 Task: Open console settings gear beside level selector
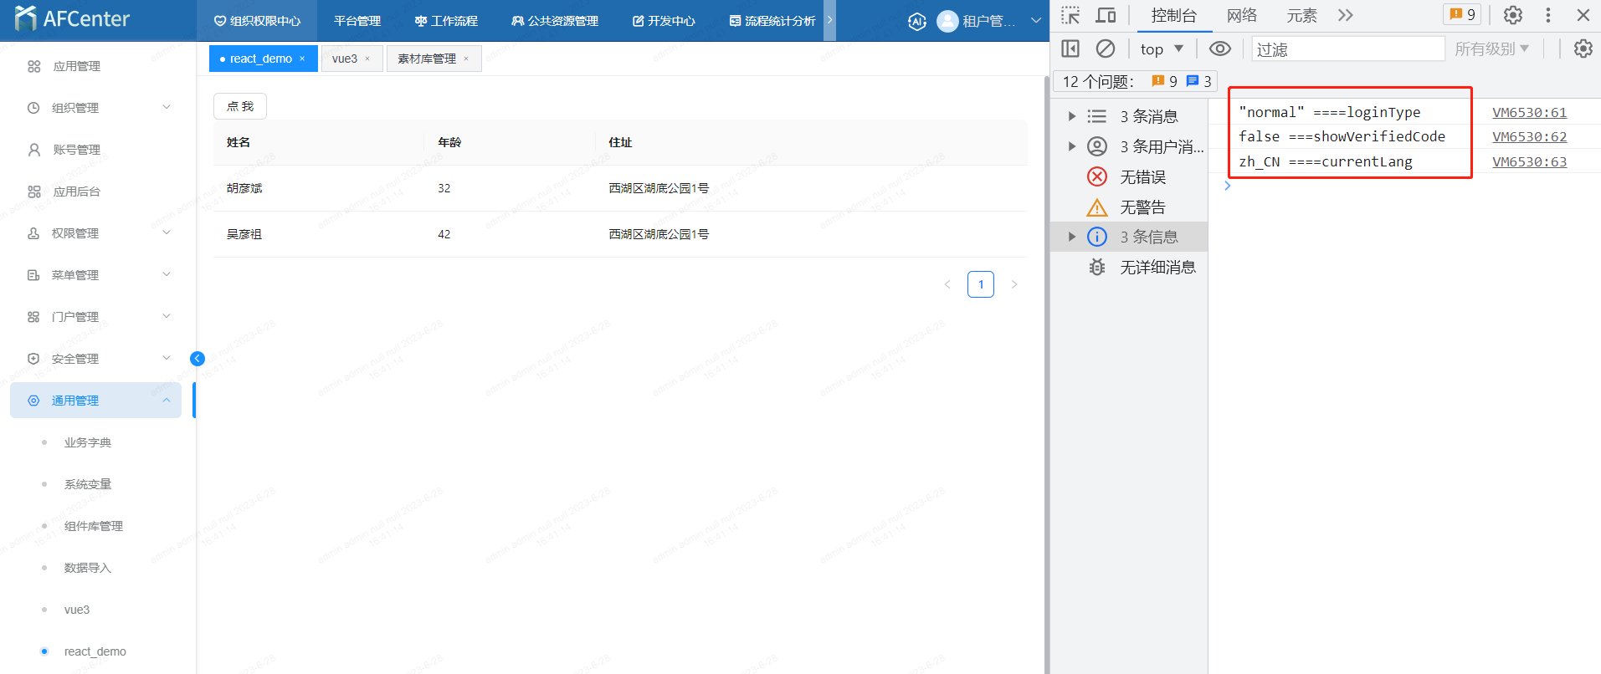tap(1583, 49)
